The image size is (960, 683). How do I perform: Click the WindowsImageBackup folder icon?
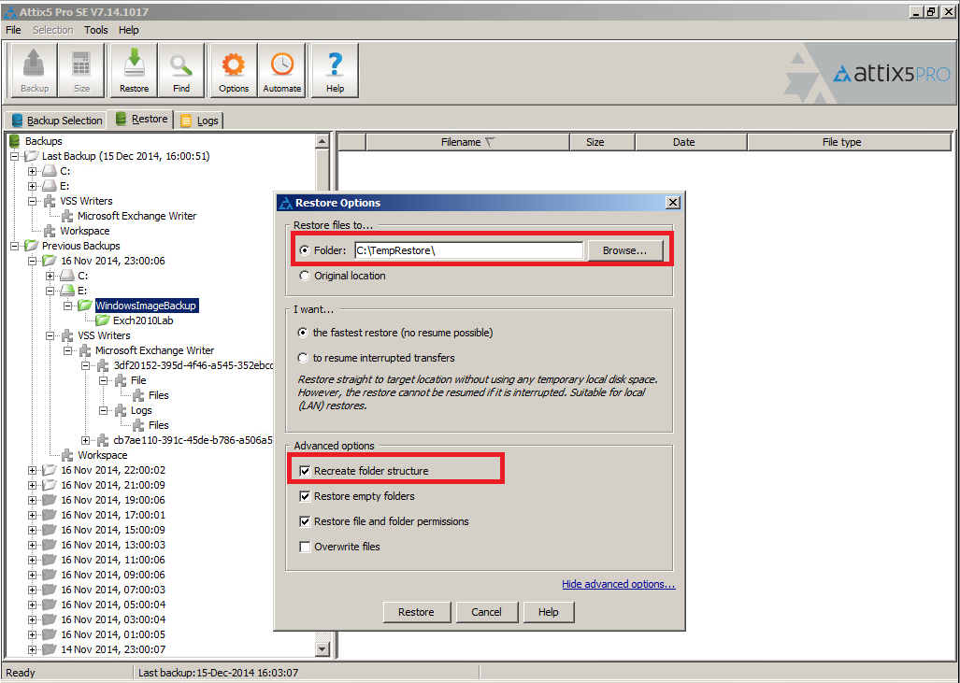84,306
